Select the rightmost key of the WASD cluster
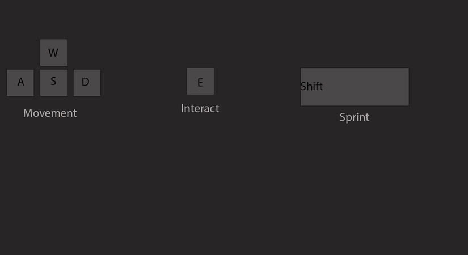The image size is (468, 255). coord(87,83)
